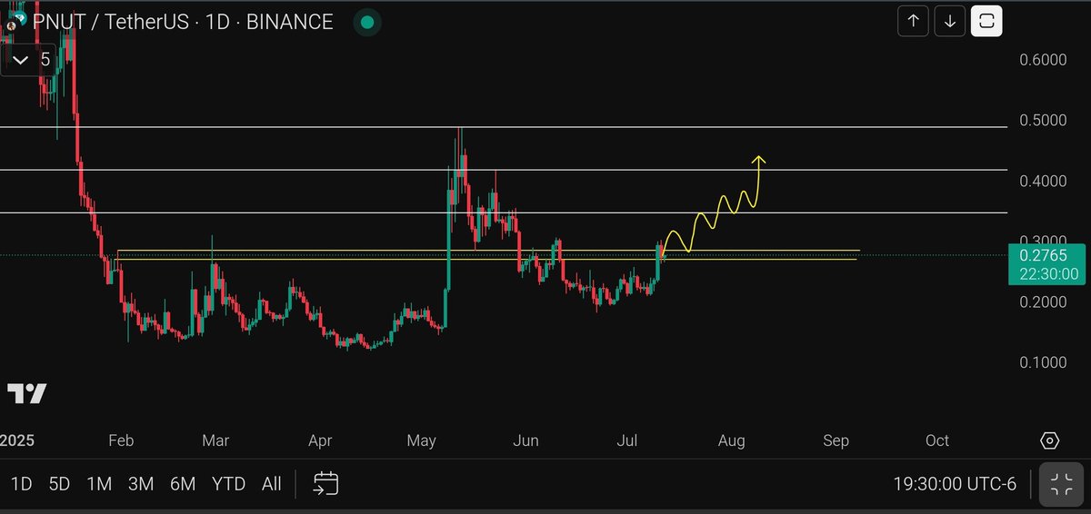Exit fullscreen with the collapse corners button
This screenshot has width=1091, height=514.
1061,483
